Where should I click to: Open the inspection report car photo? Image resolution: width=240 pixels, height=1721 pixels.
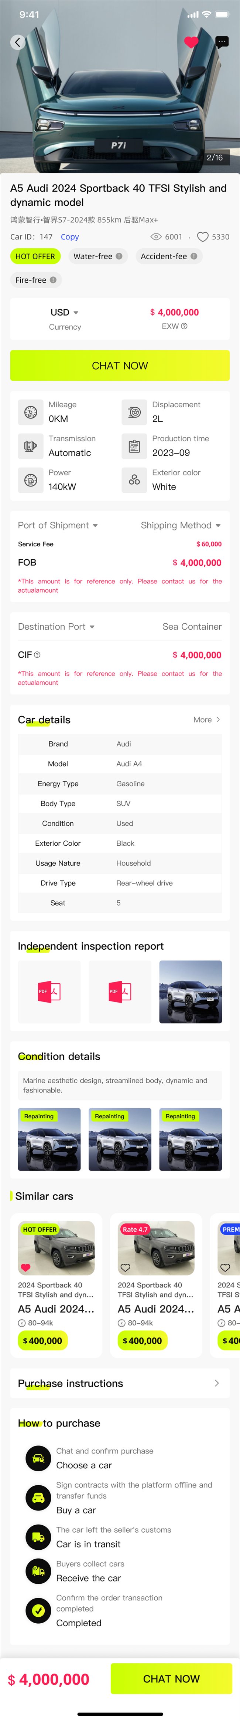coord(191,991)
